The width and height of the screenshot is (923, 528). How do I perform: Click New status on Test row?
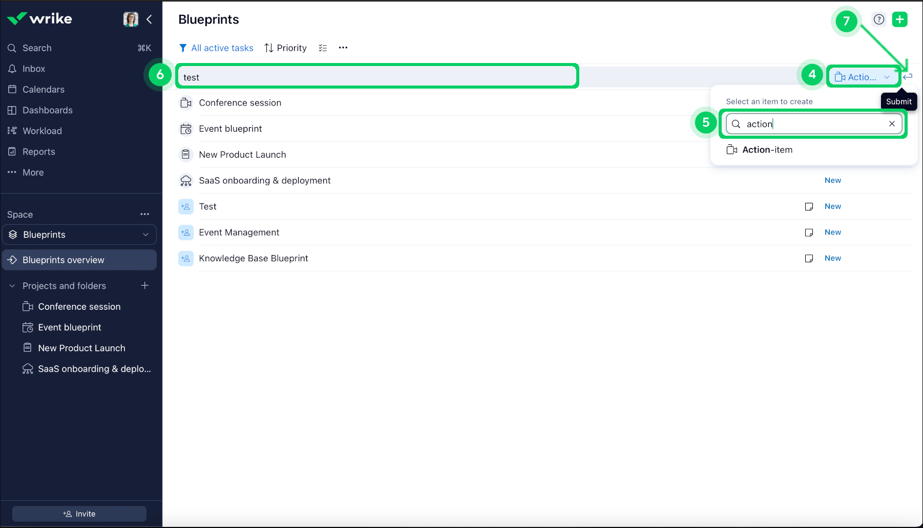point(833,206)
